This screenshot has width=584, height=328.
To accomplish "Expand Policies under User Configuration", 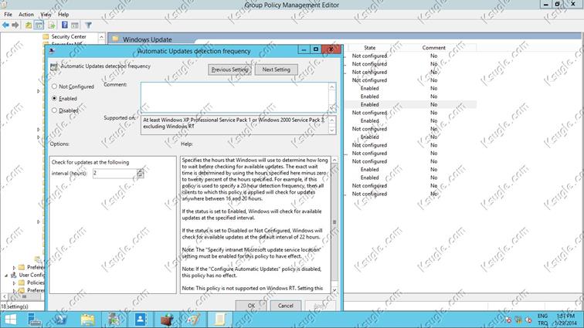I will click(x=14, y=282).
